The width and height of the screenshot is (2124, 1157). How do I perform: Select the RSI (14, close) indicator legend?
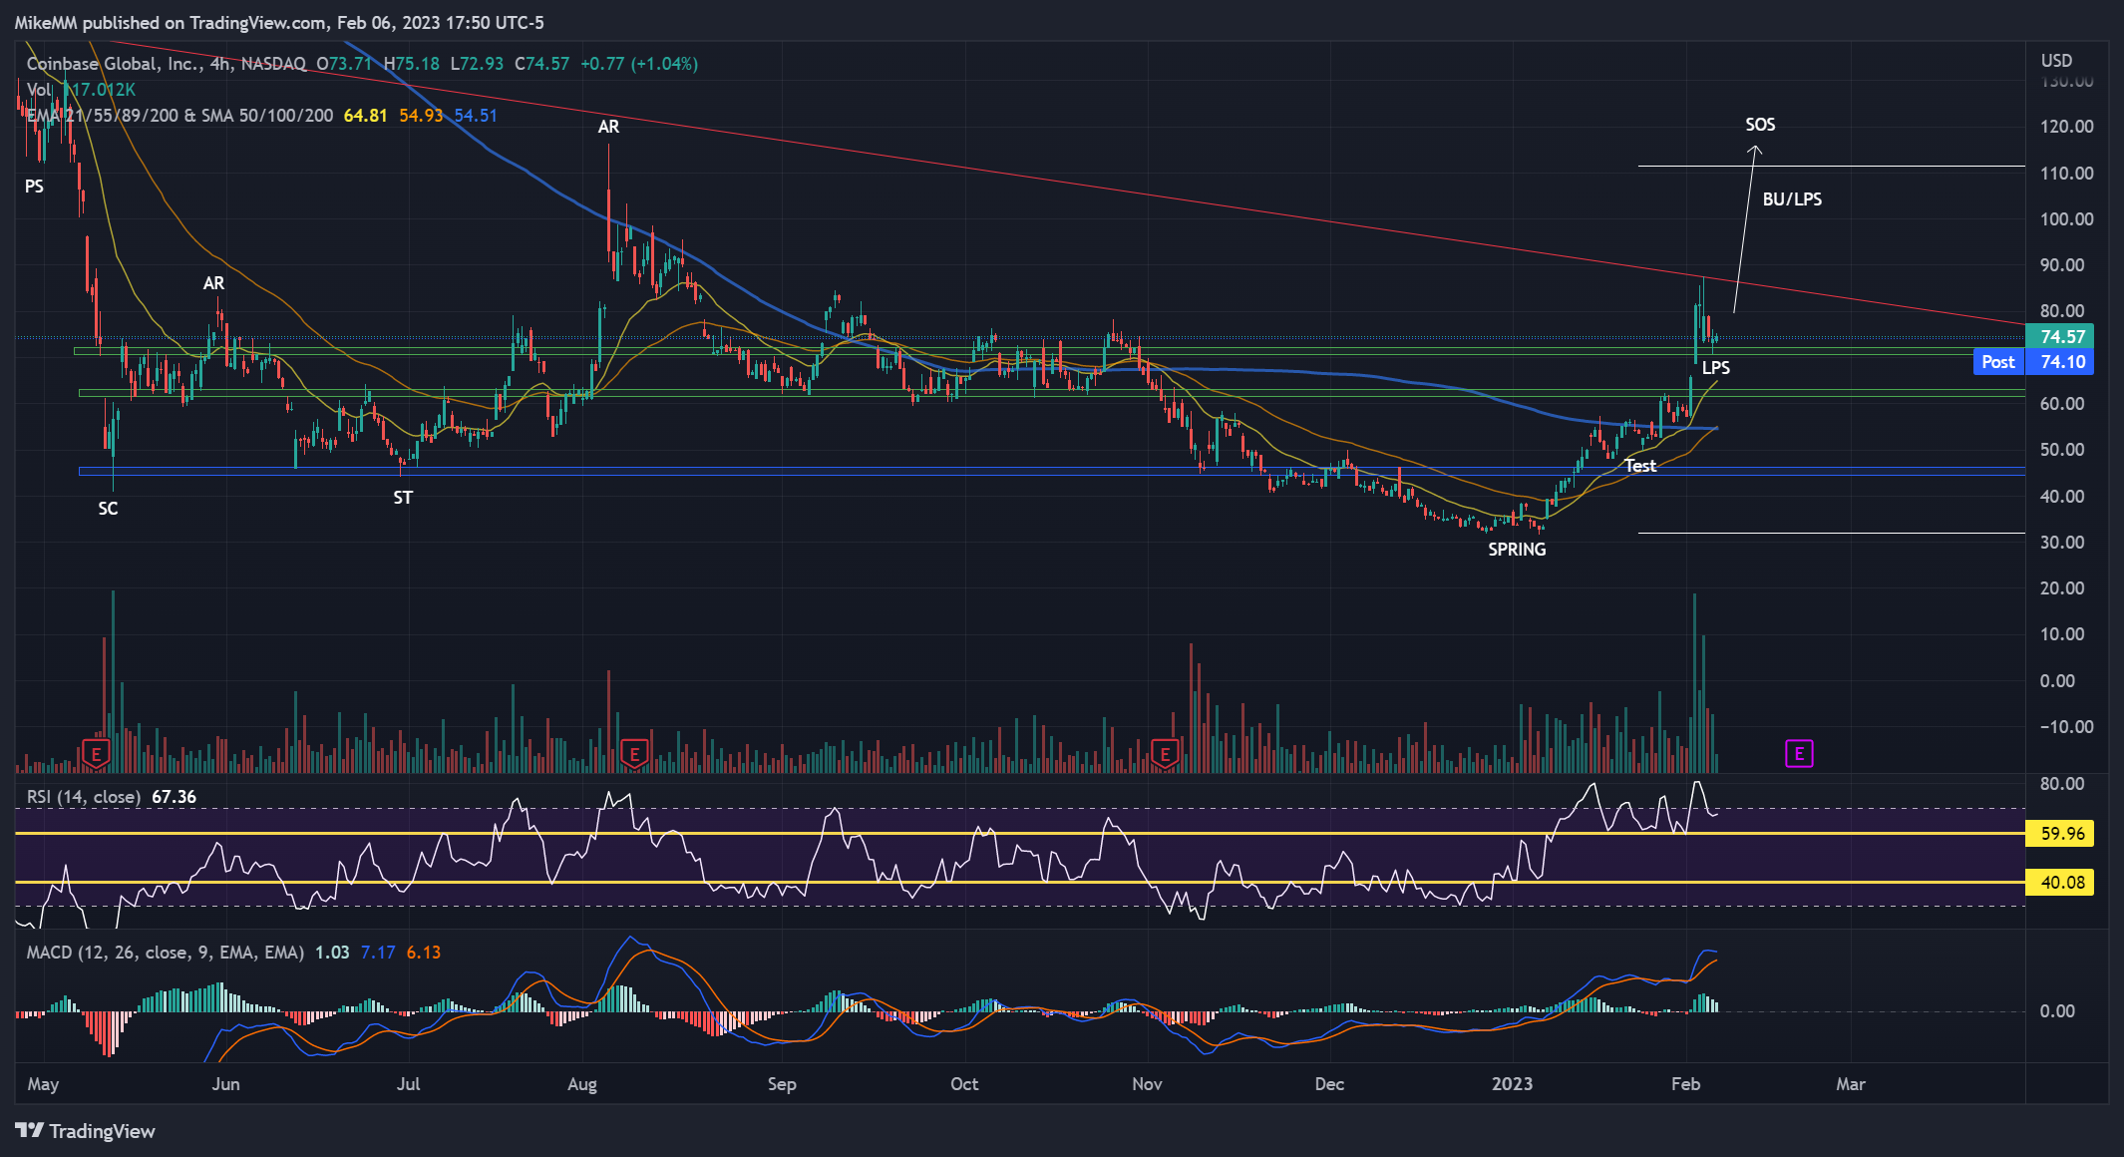(84, 797)
